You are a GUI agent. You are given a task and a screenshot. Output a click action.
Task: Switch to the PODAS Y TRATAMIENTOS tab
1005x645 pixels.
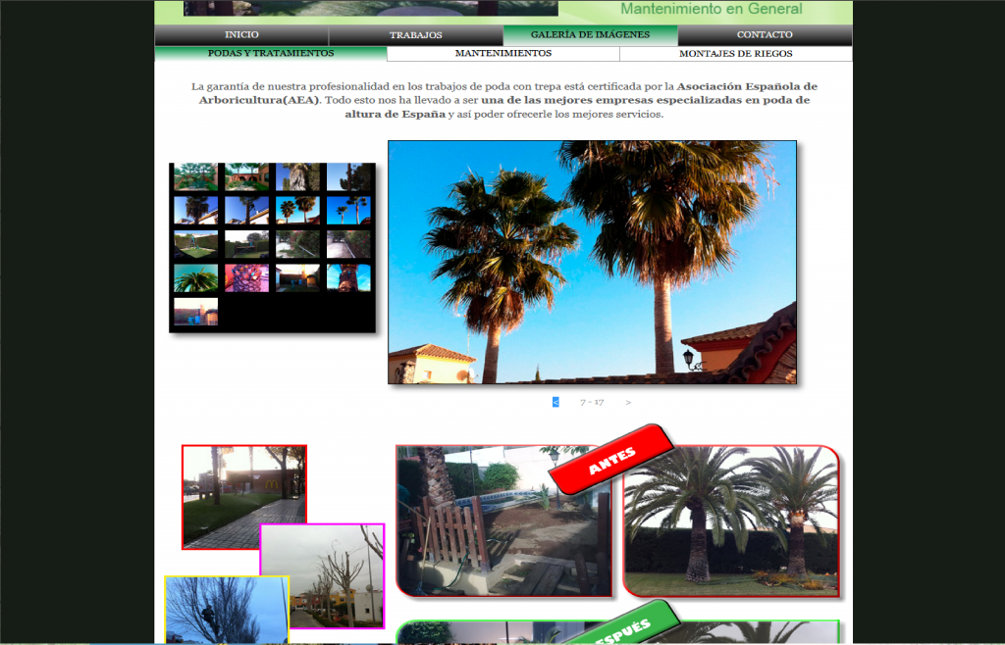(271, 53)
